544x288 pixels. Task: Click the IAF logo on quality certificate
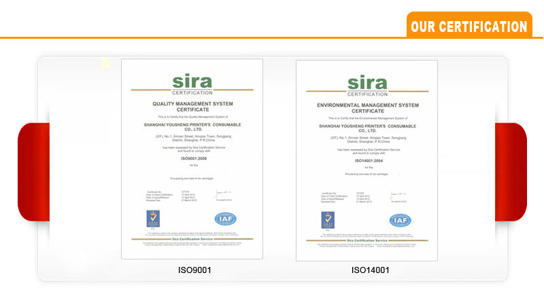click(x=226, y=219)
